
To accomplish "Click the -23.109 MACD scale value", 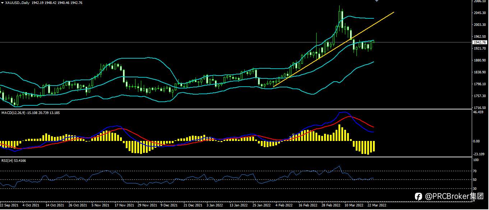I will click(479, 154).
